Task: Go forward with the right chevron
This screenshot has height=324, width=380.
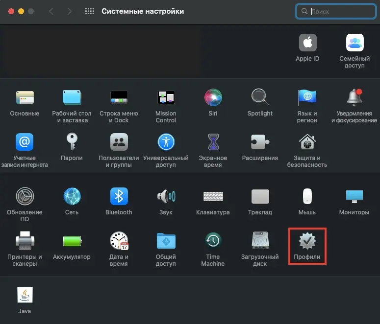Action: 69,11
